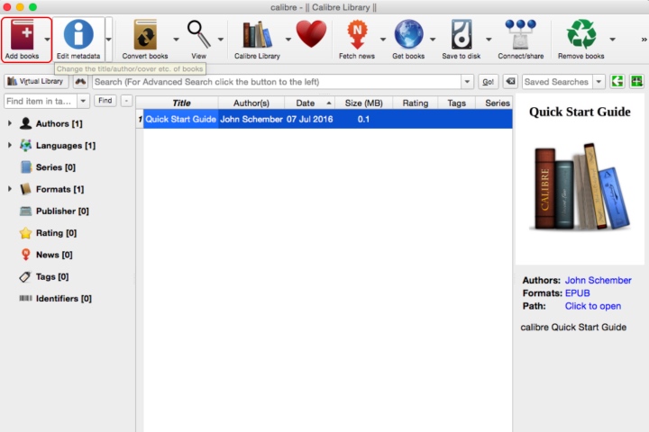Viewport: 649px width, 432px height.
Task: Click the 'Click to open' path link
Action: [593, 306]
